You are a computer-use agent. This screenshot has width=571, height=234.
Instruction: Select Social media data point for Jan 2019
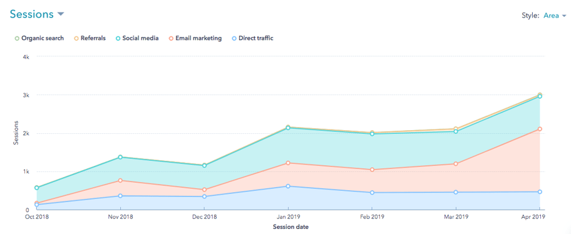pyautogui.click(x=288, y=128)
